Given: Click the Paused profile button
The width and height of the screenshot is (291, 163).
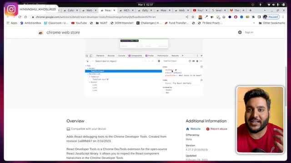Looking at the screenshot, I should 271,17.
